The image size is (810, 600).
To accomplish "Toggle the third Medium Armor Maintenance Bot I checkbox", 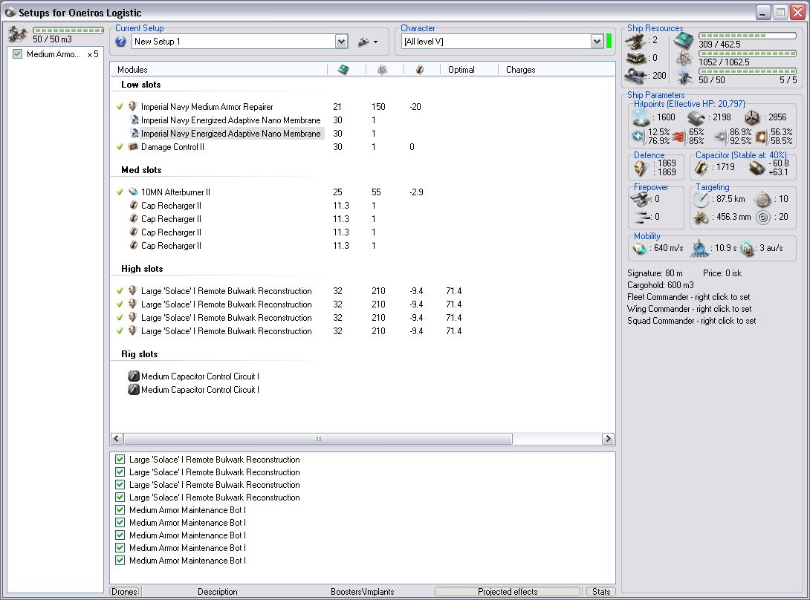I will (x=120, y=535).
